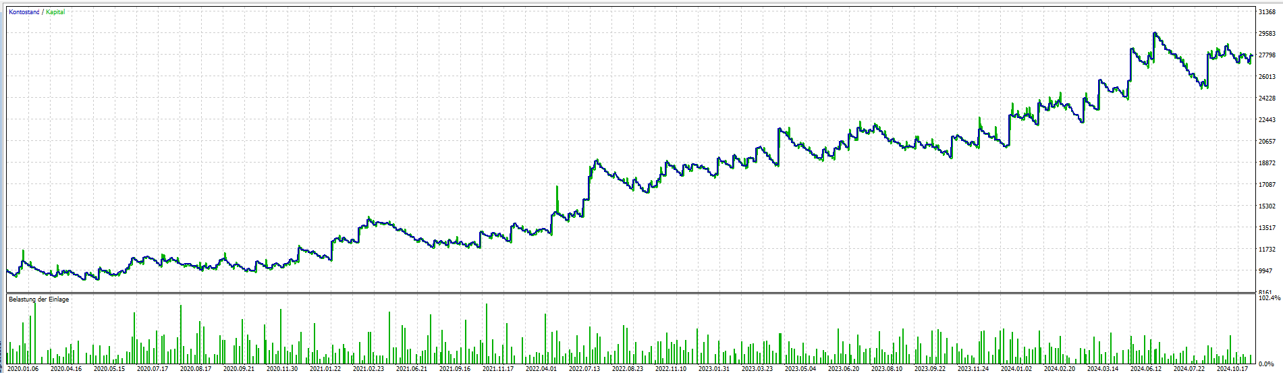The height and width of the screenshot is (373, 1283).
Task: Click the 11732 axis value
Action: [x=1267, y=249]
